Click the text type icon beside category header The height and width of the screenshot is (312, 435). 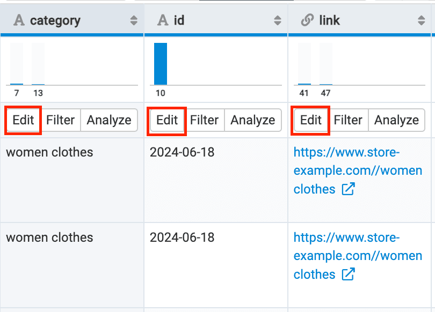19,20
